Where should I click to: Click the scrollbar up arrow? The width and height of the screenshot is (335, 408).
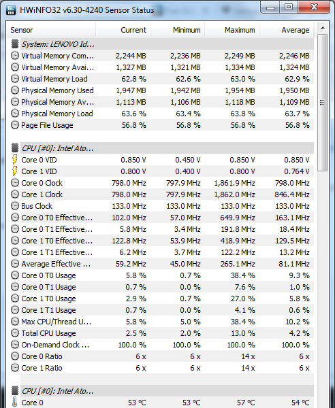point(323,28)
